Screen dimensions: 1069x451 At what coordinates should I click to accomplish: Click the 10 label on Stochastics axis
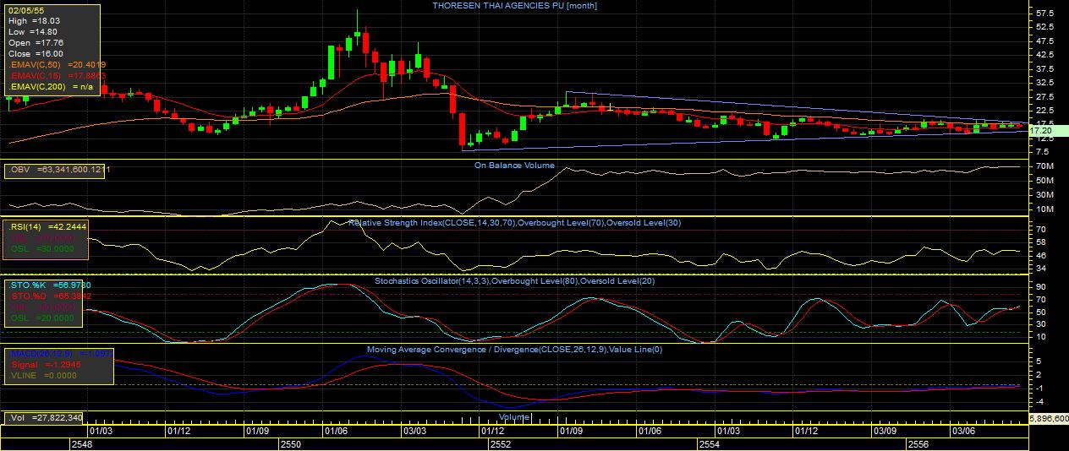1039,336
